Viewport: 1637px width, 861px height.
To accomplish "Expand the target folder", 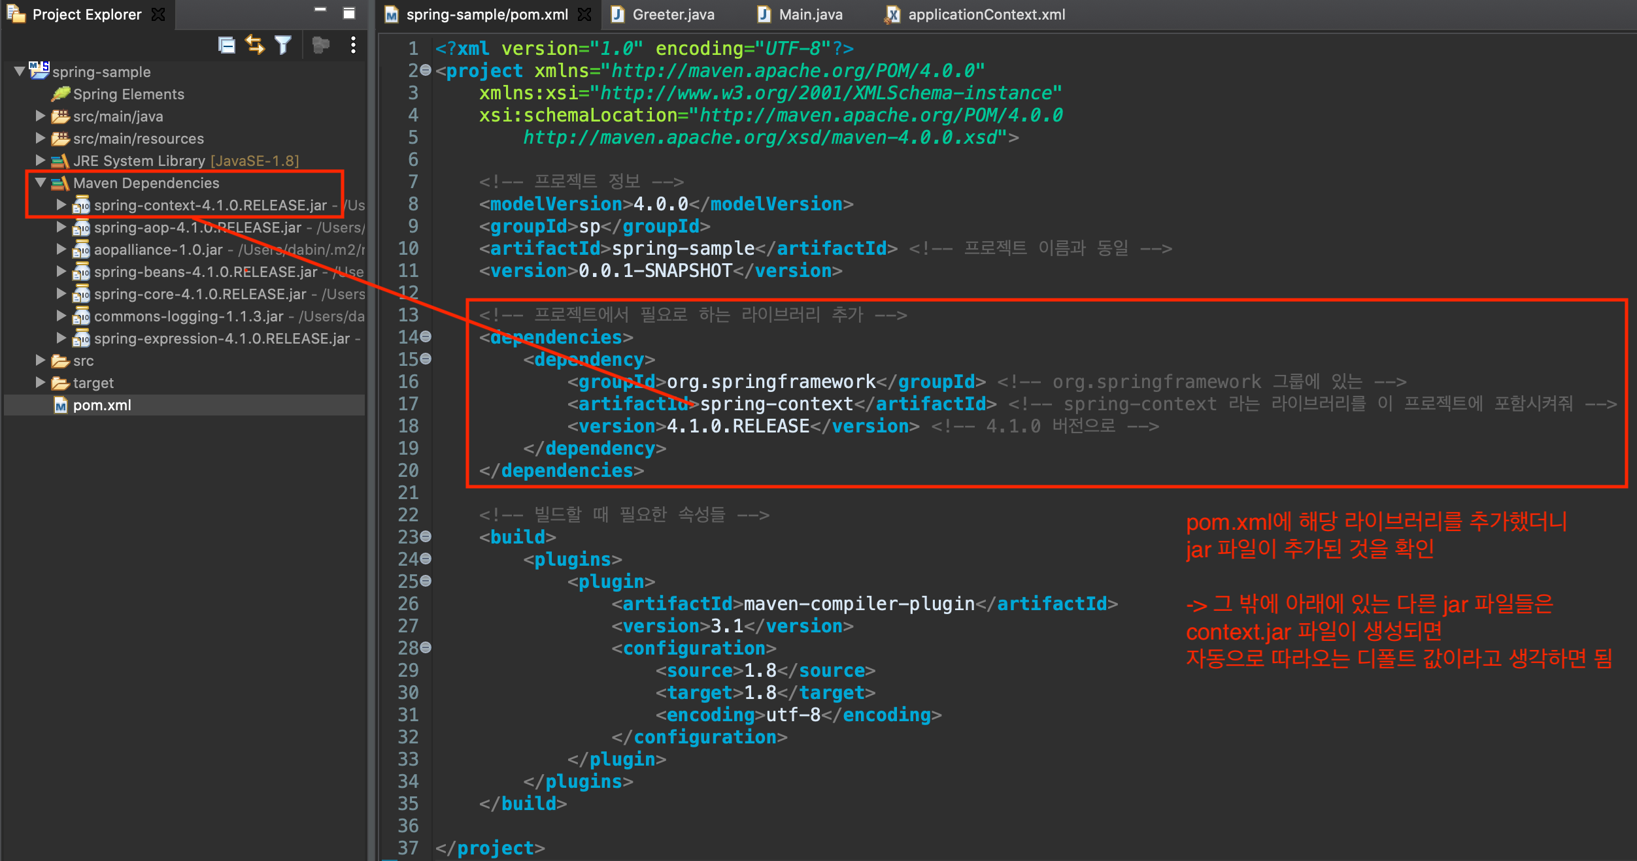I will coord(41,383).
